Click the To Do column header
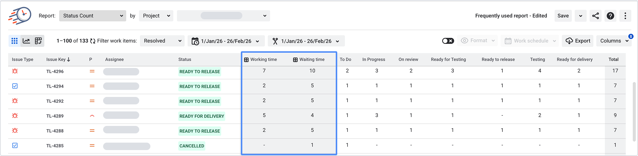This screenshot has width=638, height=156. click(345, 59)
